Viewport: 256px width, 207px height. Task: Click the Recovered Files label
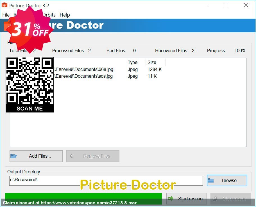(172, 51)
